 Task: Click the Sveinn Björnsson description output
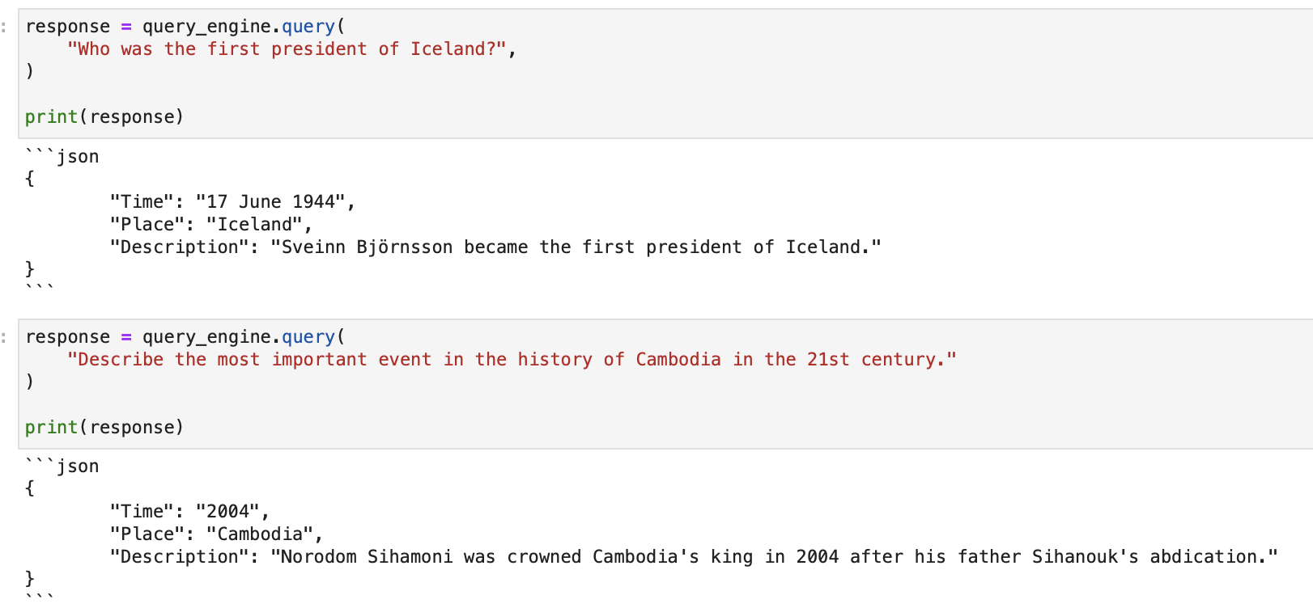point(495,247)
